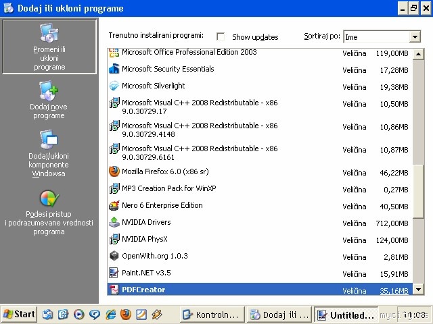Switch to Dodaj ili... taskbar button
Screen dimensions: 433x324
pos(279,315)
